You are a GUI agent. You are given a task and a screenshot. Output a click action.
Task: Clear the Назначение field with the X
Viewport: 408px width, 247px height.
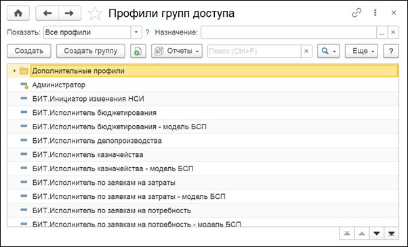point(393,32)
